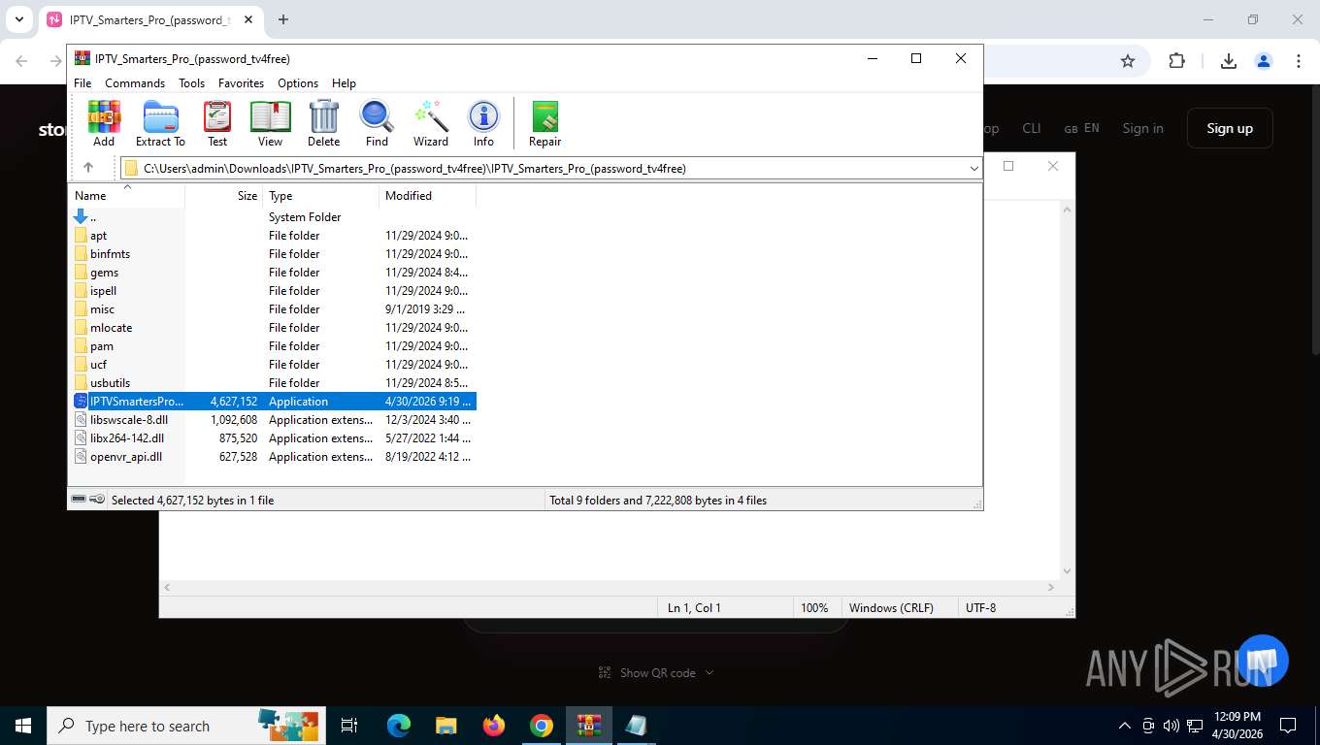Select the usbutils folder
The height and width of the screenshot is (745, 1320).
pos(274,383)
